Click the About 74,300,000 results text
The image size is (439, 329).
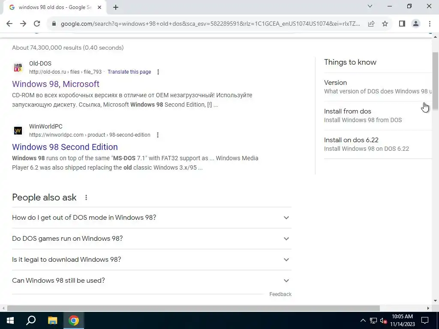(68, 48)
